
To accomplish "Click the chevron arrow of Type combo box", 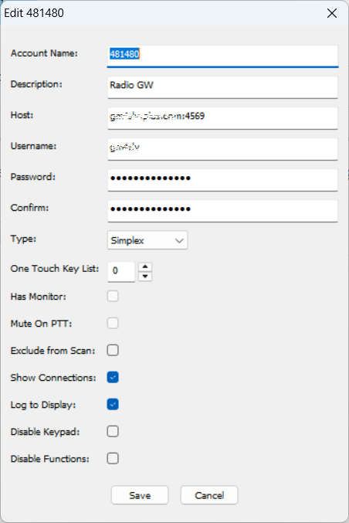I will (x=179, y=240).
